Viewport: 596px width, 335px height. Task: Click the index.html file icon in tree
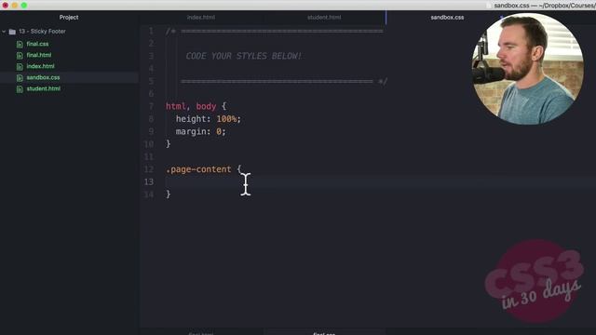click(20, 66)
